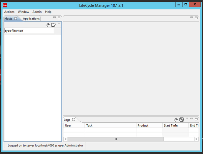Image resolution: width=203 pixels, height=154 pixels.
Task: Maximize the Hosts panel
Action: pos(59,18)
